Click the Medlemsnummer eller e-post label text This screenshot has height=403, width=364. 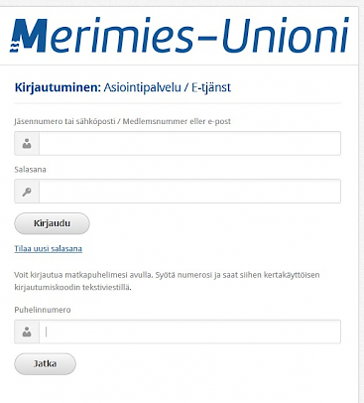point(177,121)
